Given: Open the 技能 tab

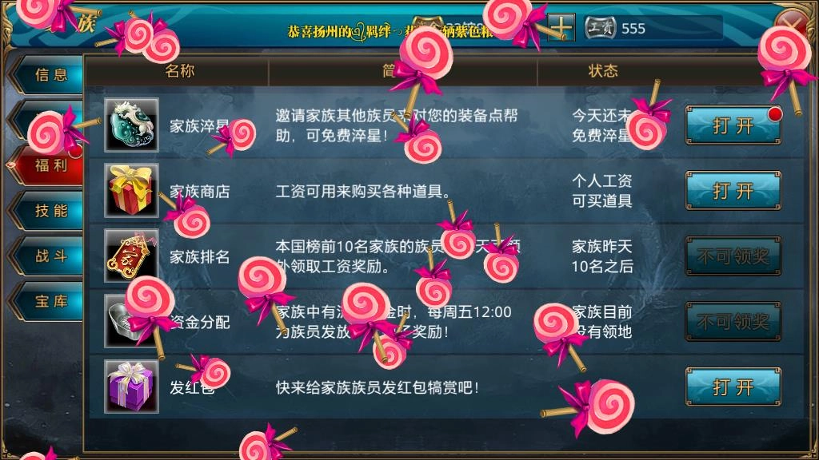Looking at the screenshot, I should [x=50, y=211].
